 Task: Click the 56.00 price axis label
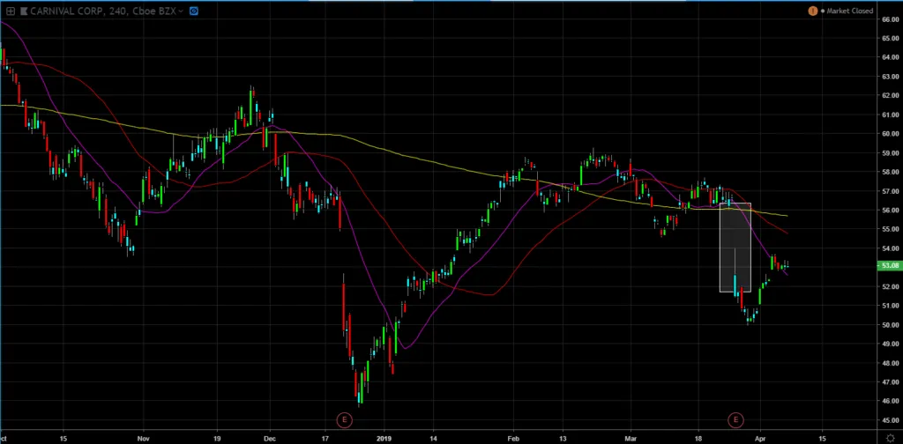pos(890,210)
